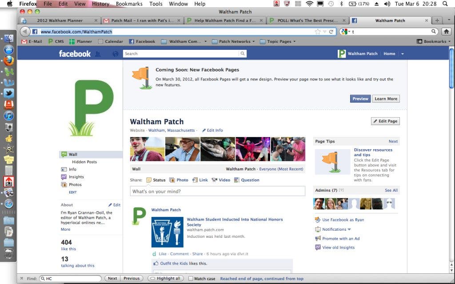Screen dimensions: 455x284
Task: Open the clown photo thumbnail
Action: (147, 149)
